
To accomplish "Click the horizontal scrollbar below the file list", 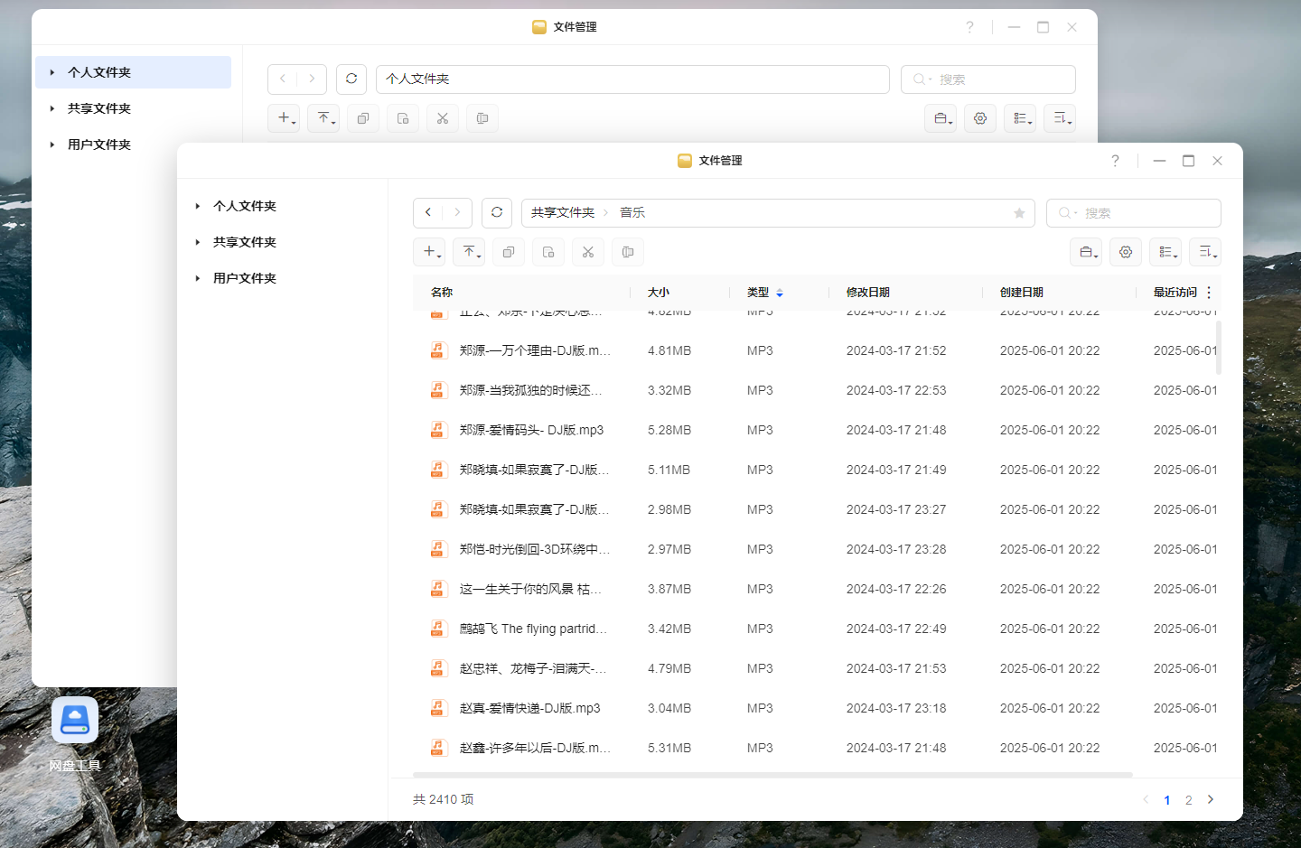I will [x=772, y=775].
